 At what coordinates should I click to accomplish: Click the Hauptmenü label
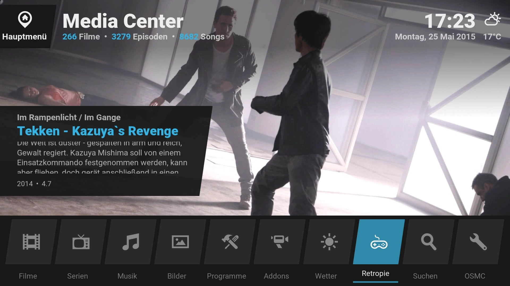coord(24,37)
